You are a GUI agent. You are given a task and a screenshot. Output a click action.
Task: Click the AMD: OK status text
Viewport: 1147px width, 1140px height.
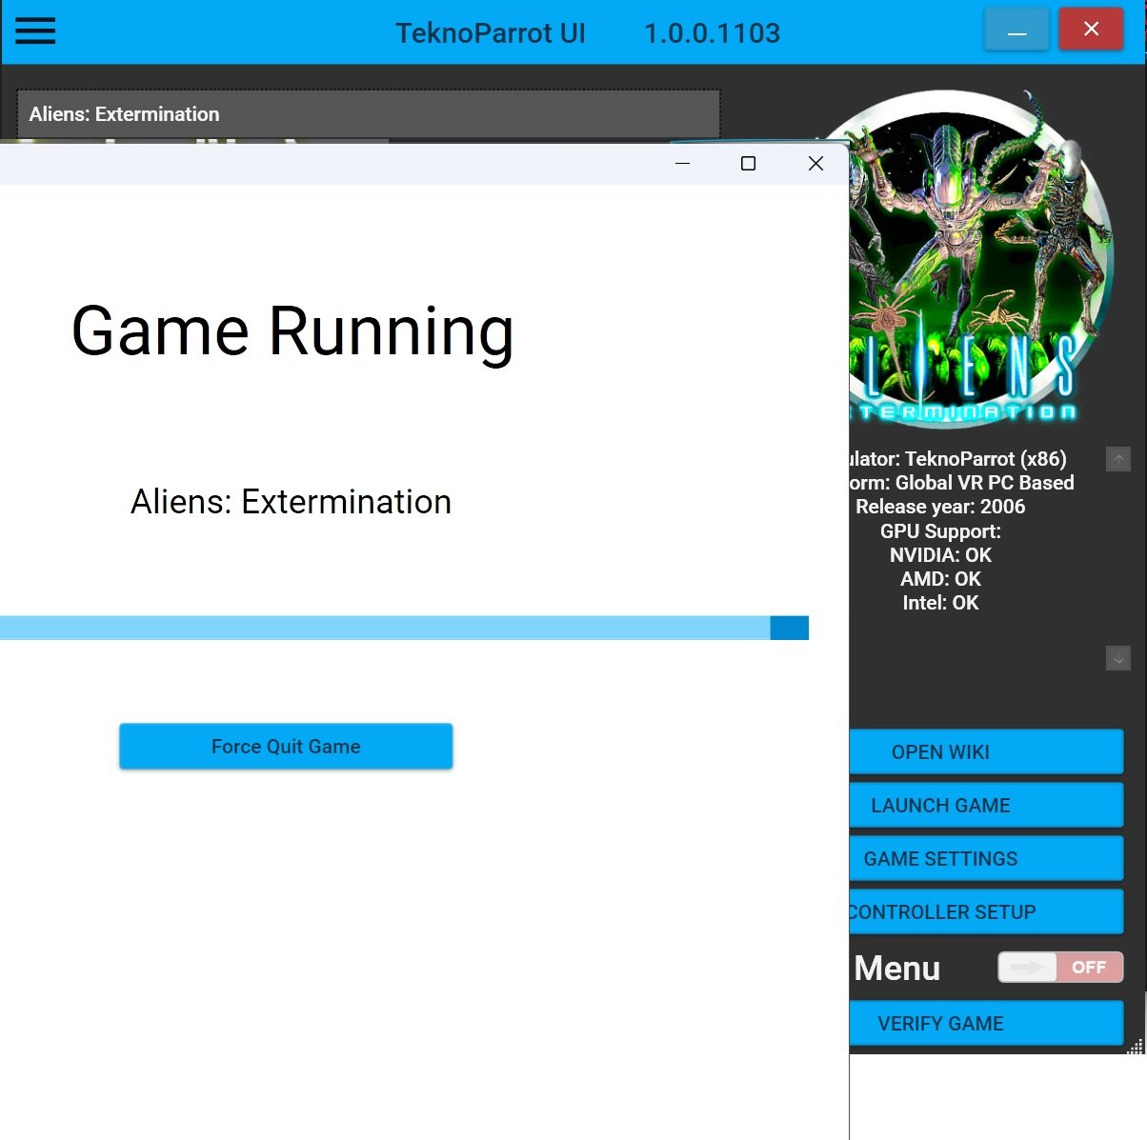(940, 579)
